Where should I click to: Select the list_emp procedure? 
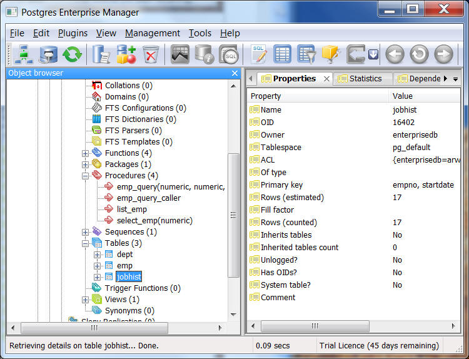click(x=131, y=210)
